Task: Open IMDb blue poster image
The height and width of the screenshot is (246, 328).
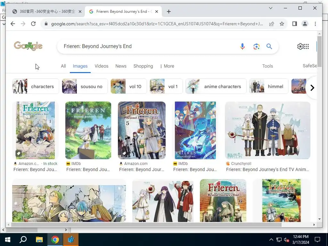Action: [195, 130]
